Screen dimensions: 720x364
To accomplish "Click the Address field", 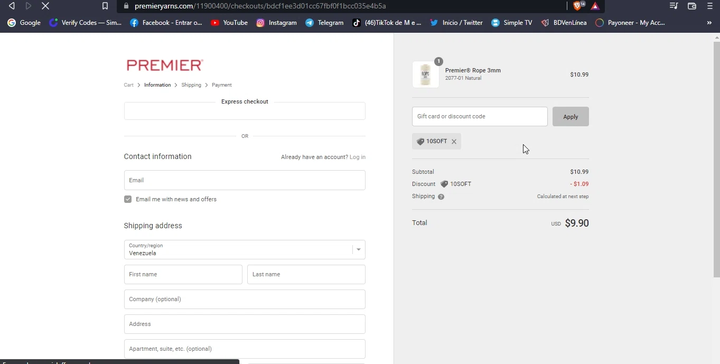I will pos(245,324).
